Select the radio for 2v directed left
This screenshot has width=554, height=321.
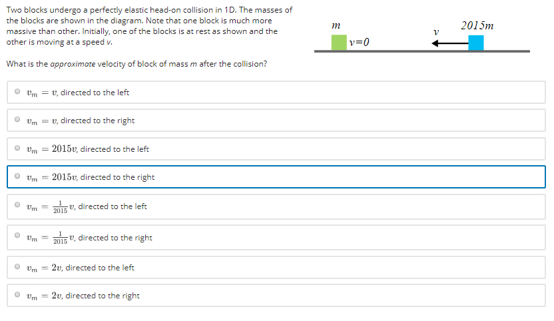tap(17, 267)
